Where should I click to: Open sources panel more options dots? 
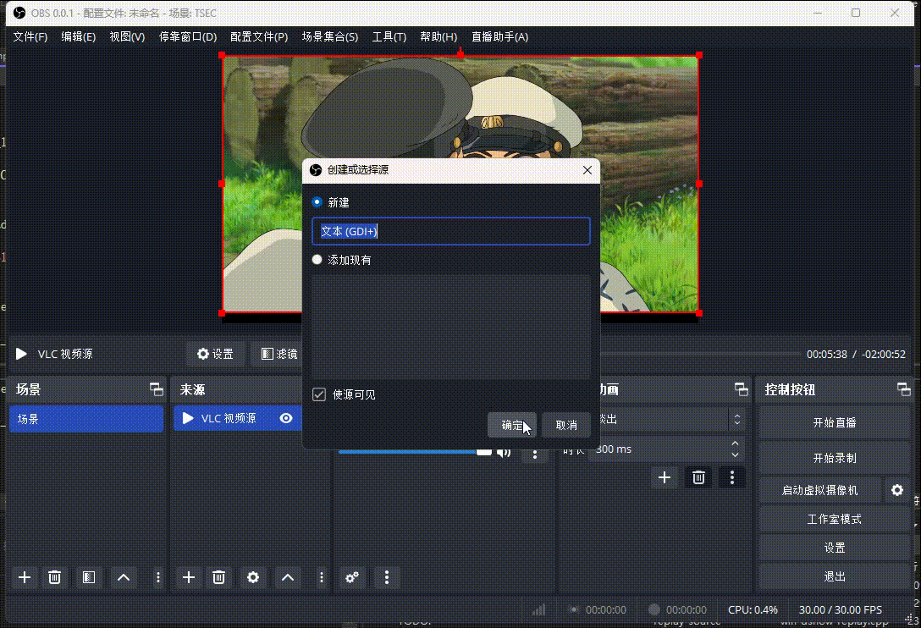[322, 577]
